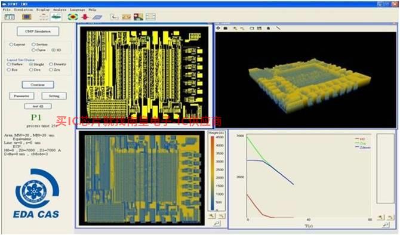The height and width of the screenshot is (235, 400).
Task: Click the blue tilted plane toolbar icon
Action: pos(97,17)
